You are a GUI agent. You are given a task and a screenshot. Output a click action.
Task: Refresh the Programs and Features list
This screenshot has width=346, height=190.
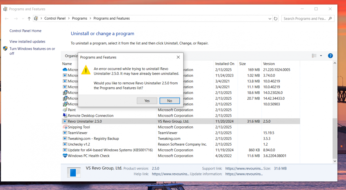276,18
